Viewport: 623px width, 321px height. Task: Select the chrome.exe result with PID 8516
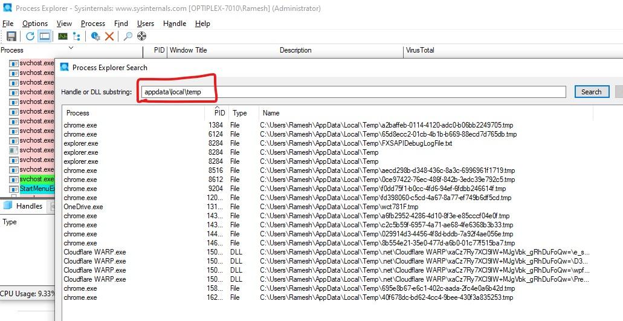[x=328, y=170]
